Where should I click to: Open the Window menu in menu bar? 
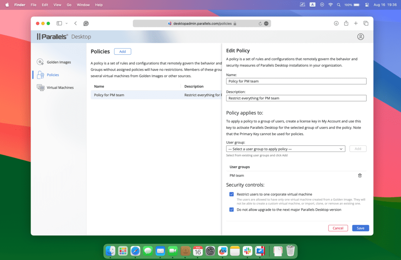83,5
